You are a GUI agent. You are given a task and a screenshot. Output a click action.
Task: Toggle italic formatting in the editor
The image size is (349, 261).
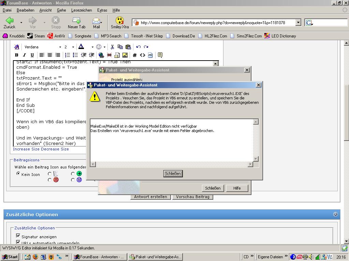click(x=24, y=55)
